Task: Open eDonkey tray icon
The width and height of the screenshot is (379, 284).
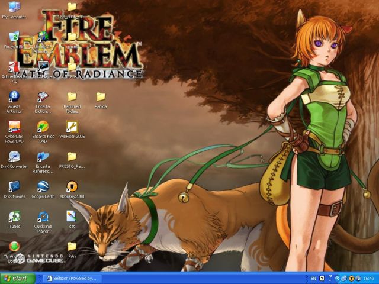Action: (351, 279)
